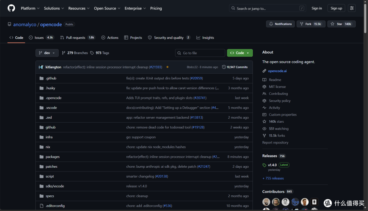Click Report repository link
368x211 pixels.
275,142
